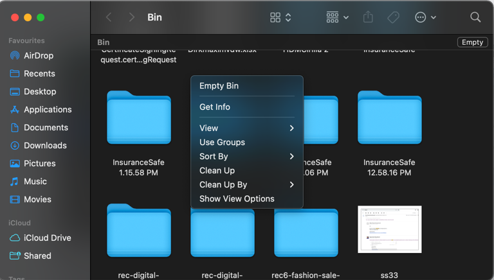This screenshot has height=280, width=494.
Task: Click the Bin path bar label
Action: 104,42
